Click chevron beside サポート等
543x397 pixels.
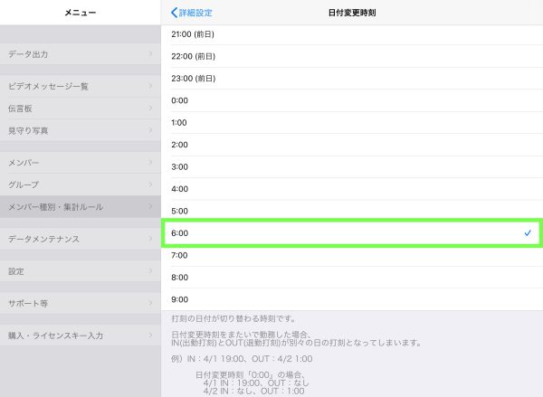click(151, 303)
